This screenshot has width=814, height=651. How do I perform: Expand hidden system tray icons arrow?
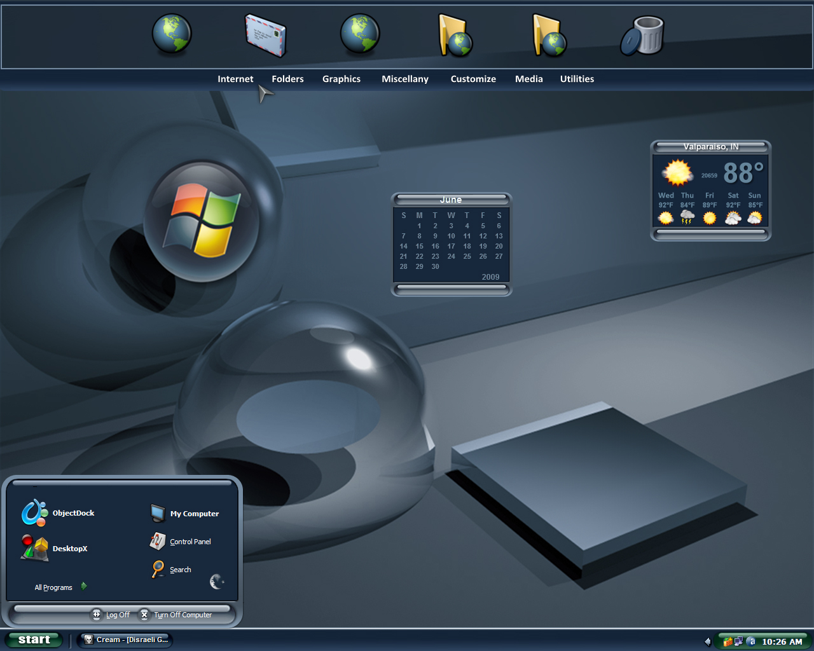708,641
